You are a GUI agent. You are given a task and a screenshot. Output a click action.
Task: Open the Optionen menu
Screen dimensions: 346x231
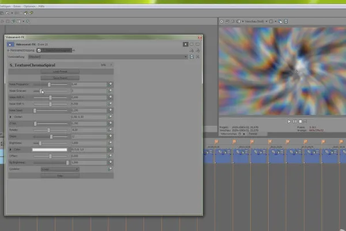pos(29,6)
